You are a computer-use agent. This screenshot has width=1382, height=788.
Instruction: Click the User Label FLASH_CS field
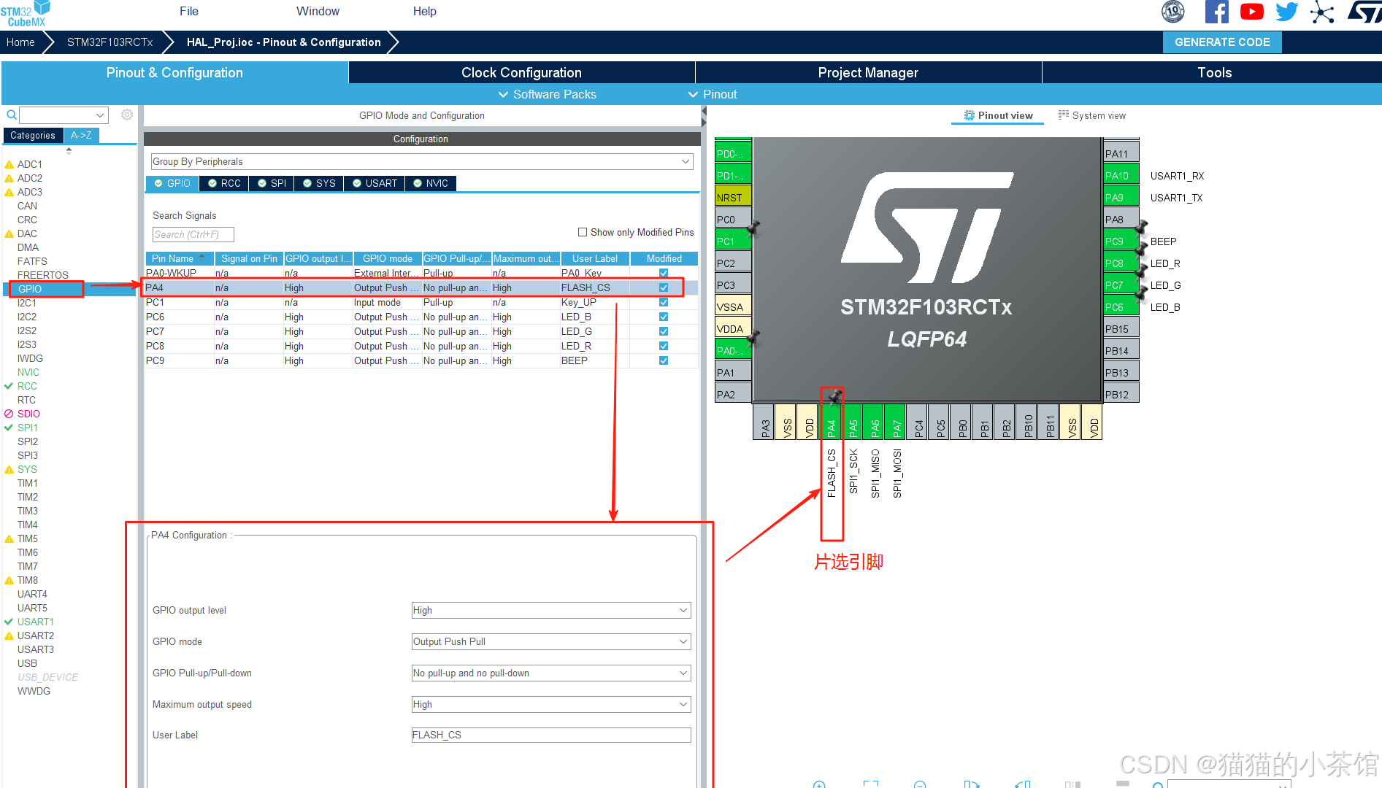(551, 735)
